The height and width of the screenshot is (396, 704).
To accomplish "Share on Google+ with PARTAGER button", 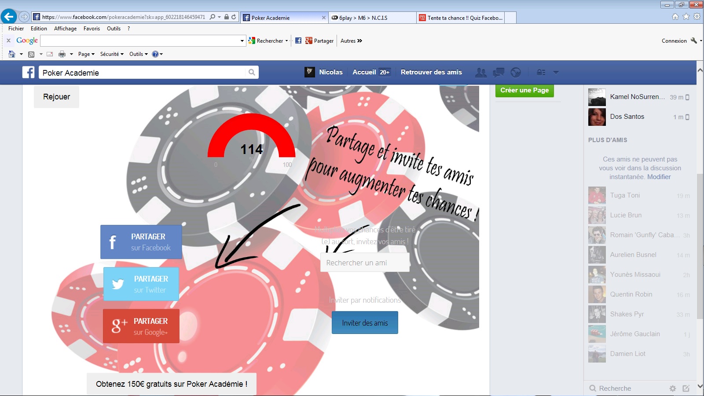I will click(141, 326).
